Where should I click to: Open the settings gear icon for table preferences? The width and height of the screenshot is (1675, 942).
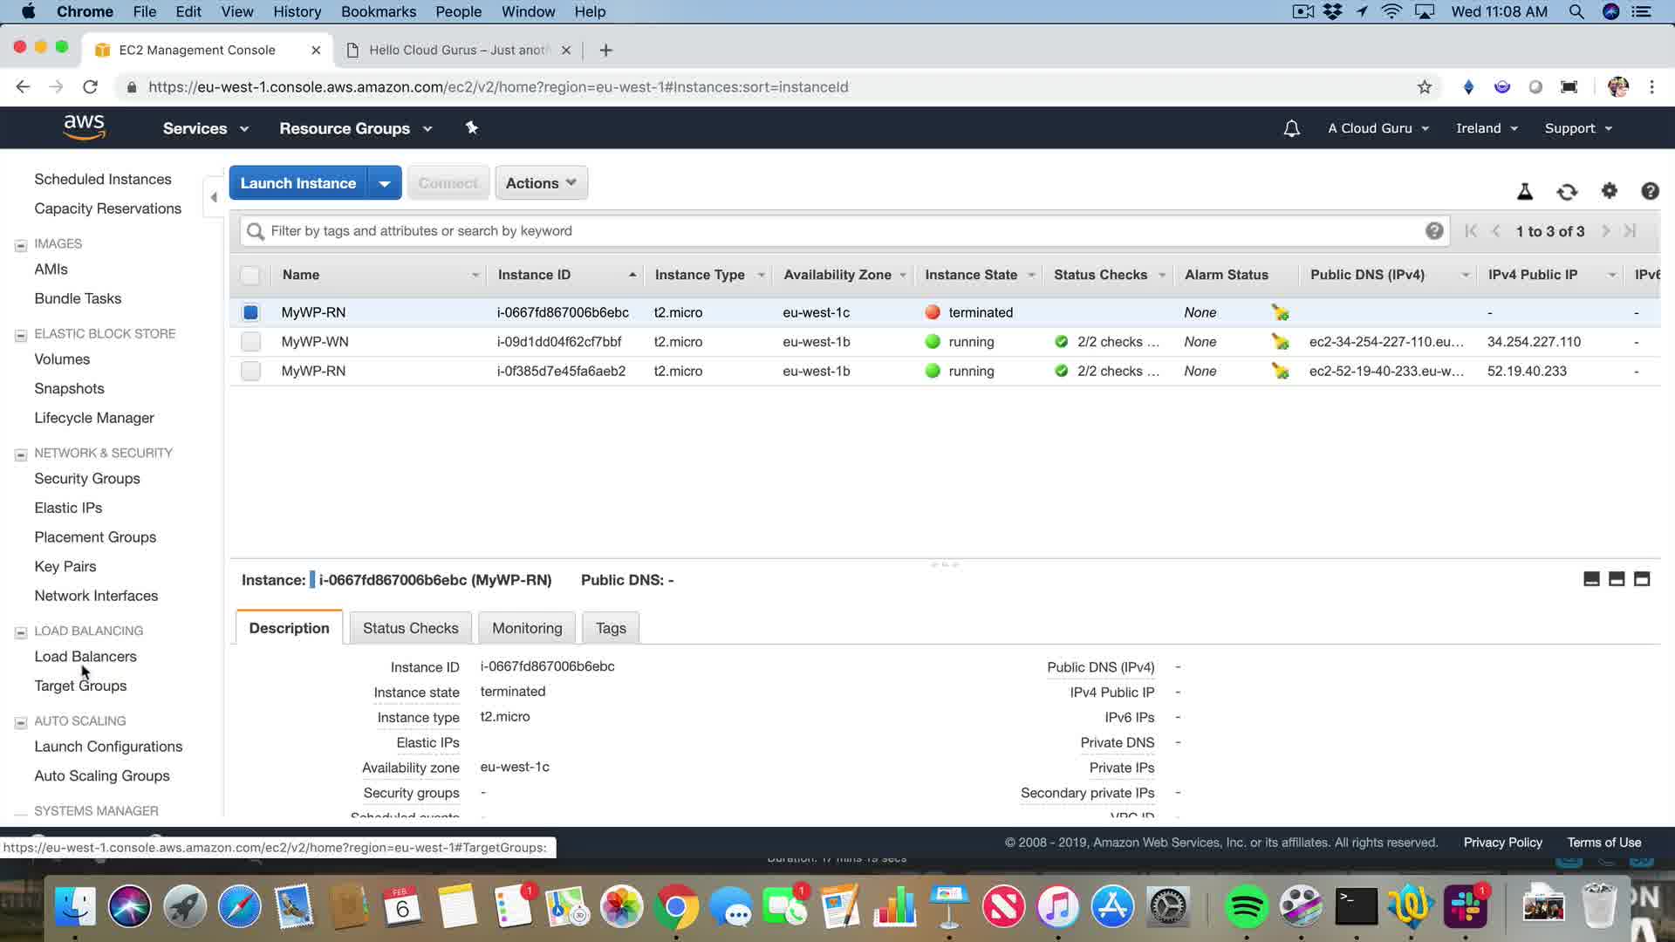1609,191
